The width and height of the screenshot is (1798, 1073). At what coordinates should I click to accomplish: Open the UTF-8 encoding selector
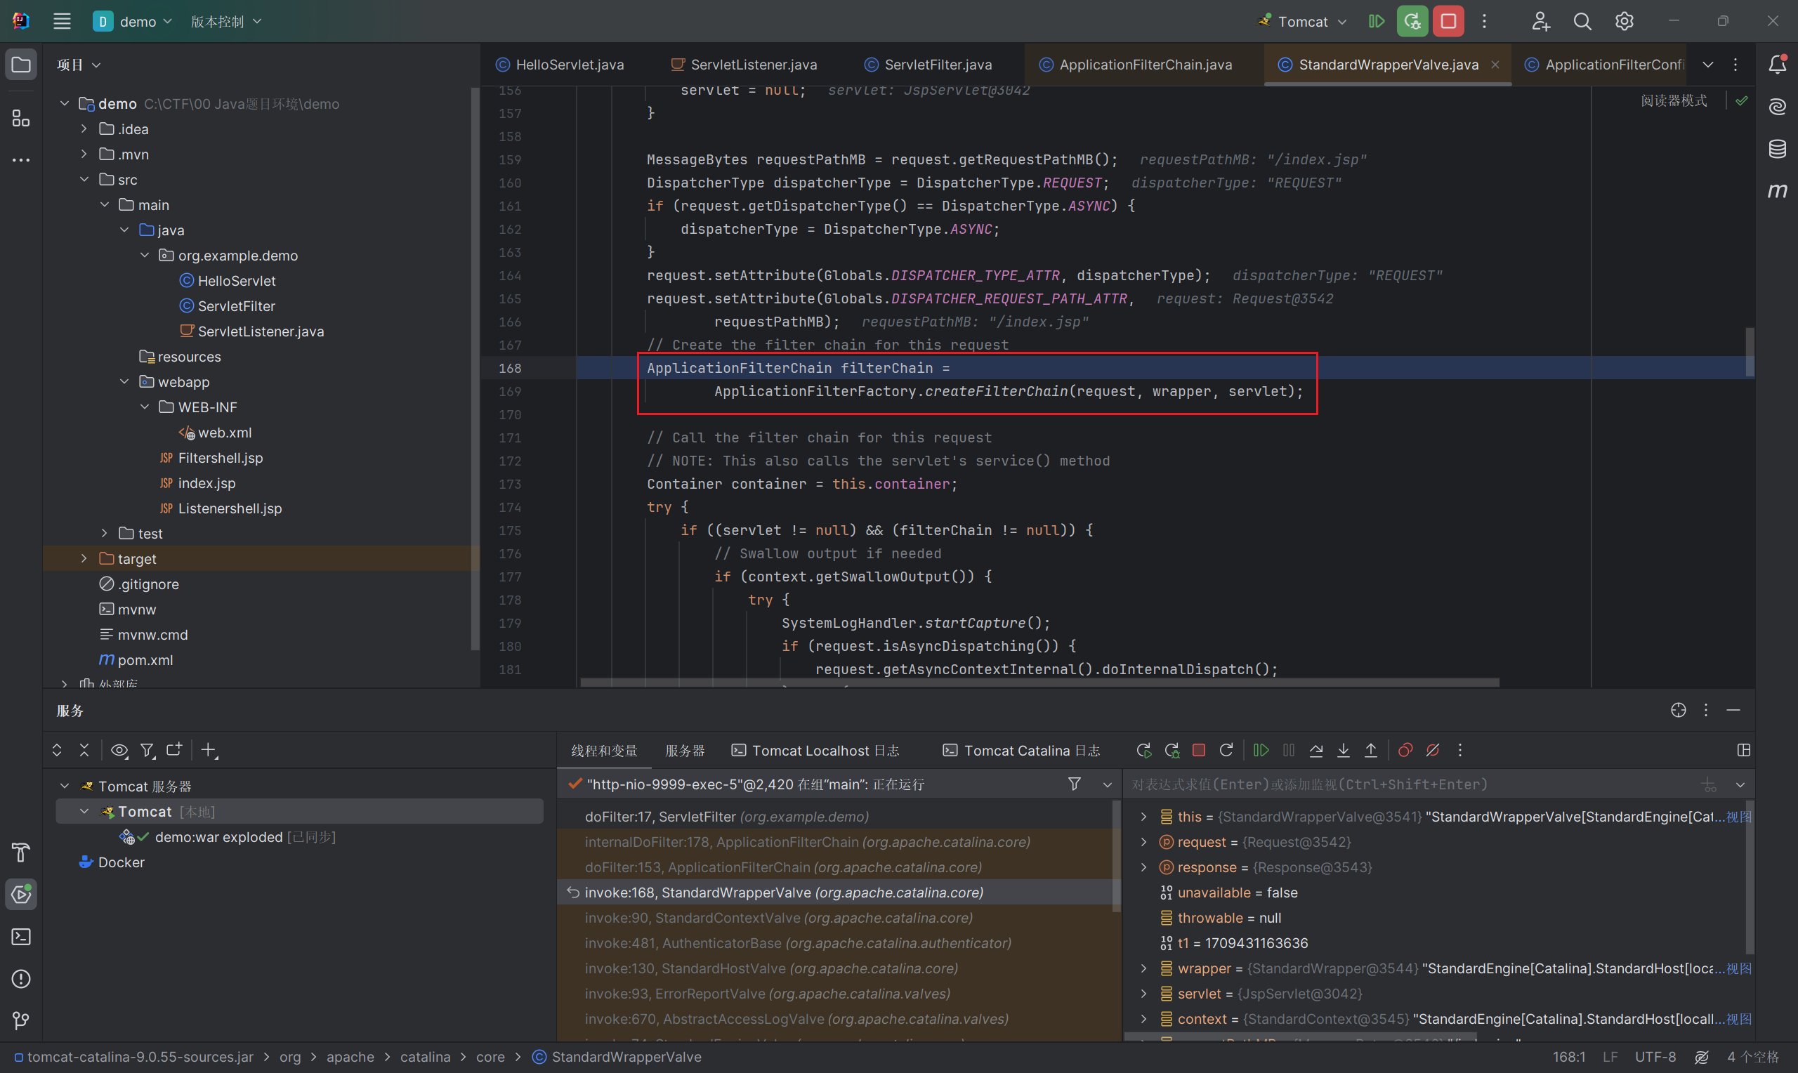pyautogui.click(x=1655, y=1057)
